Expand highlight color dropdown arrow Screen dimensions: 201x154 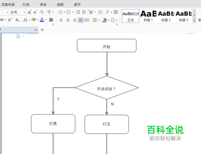[38, 20]
